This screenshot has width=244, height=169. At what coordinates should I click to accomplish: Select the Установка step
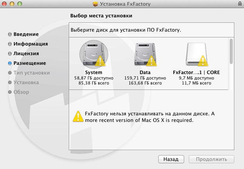[26, 83]
